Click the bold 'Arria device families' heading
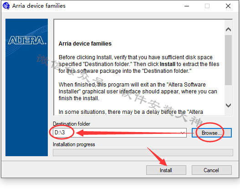 85,44
